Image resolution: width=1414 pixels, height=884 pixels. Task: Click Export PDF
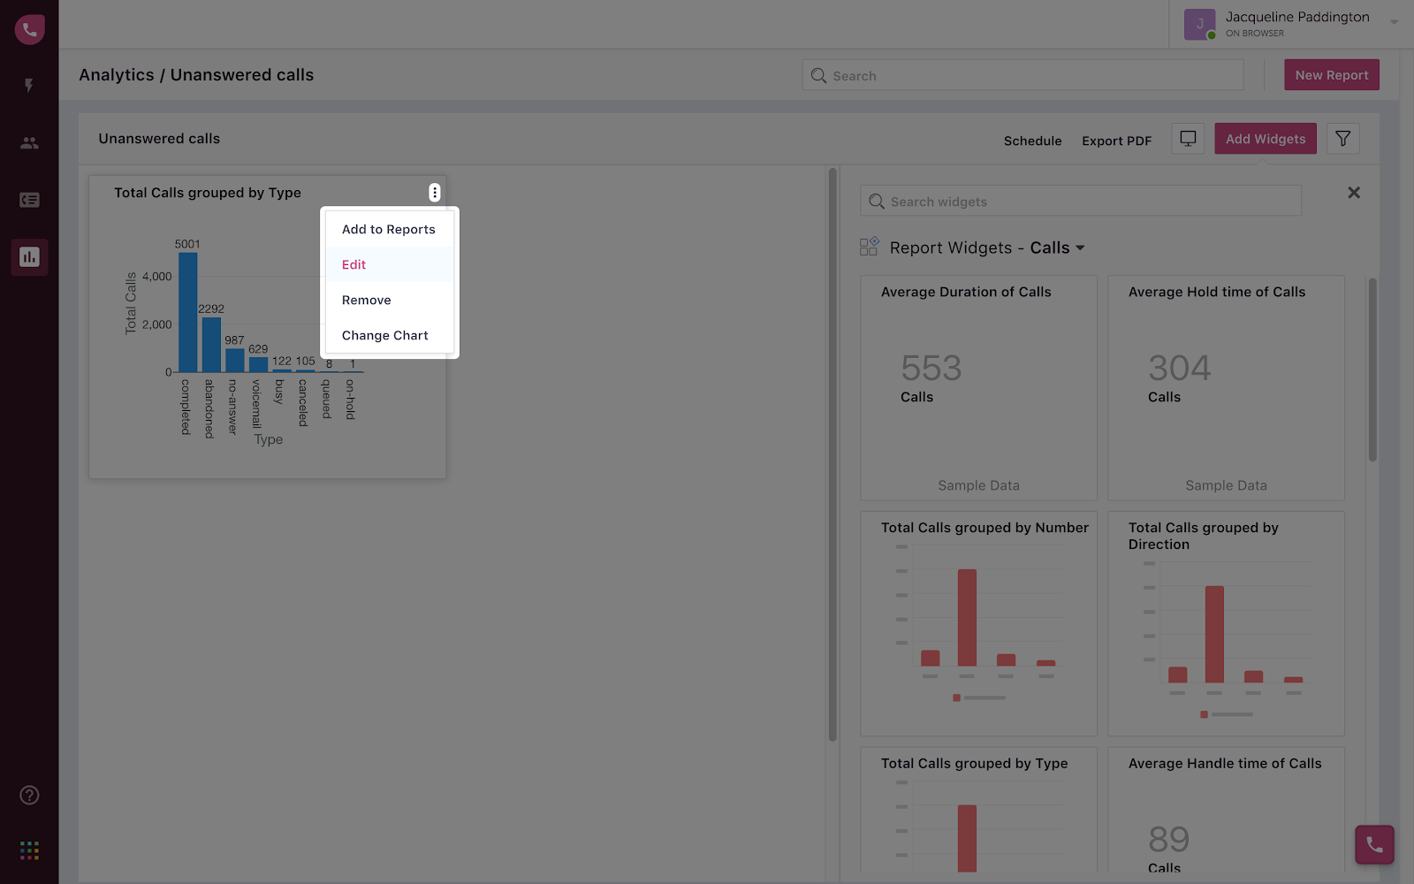tap(1117, 141)
